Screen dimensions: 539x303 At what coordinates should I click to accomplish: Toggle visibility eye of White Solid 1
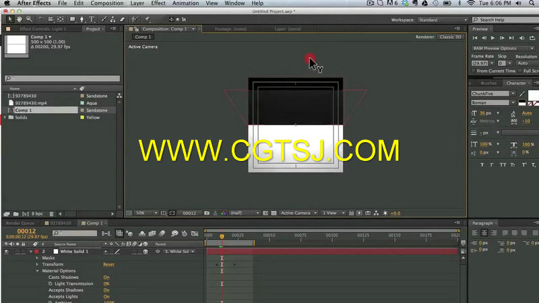tap(6, 251)
